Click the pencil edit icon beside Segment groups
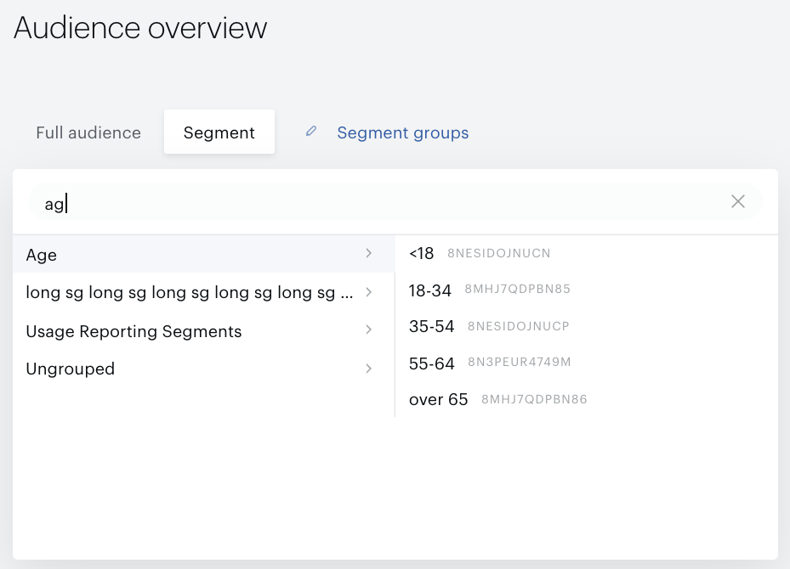 point(311,132)
